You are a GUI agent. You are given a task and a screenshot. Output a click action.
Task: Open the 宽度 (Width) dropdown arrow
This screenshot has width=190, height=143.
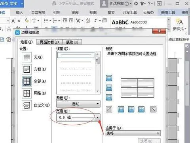pos(97,117)
